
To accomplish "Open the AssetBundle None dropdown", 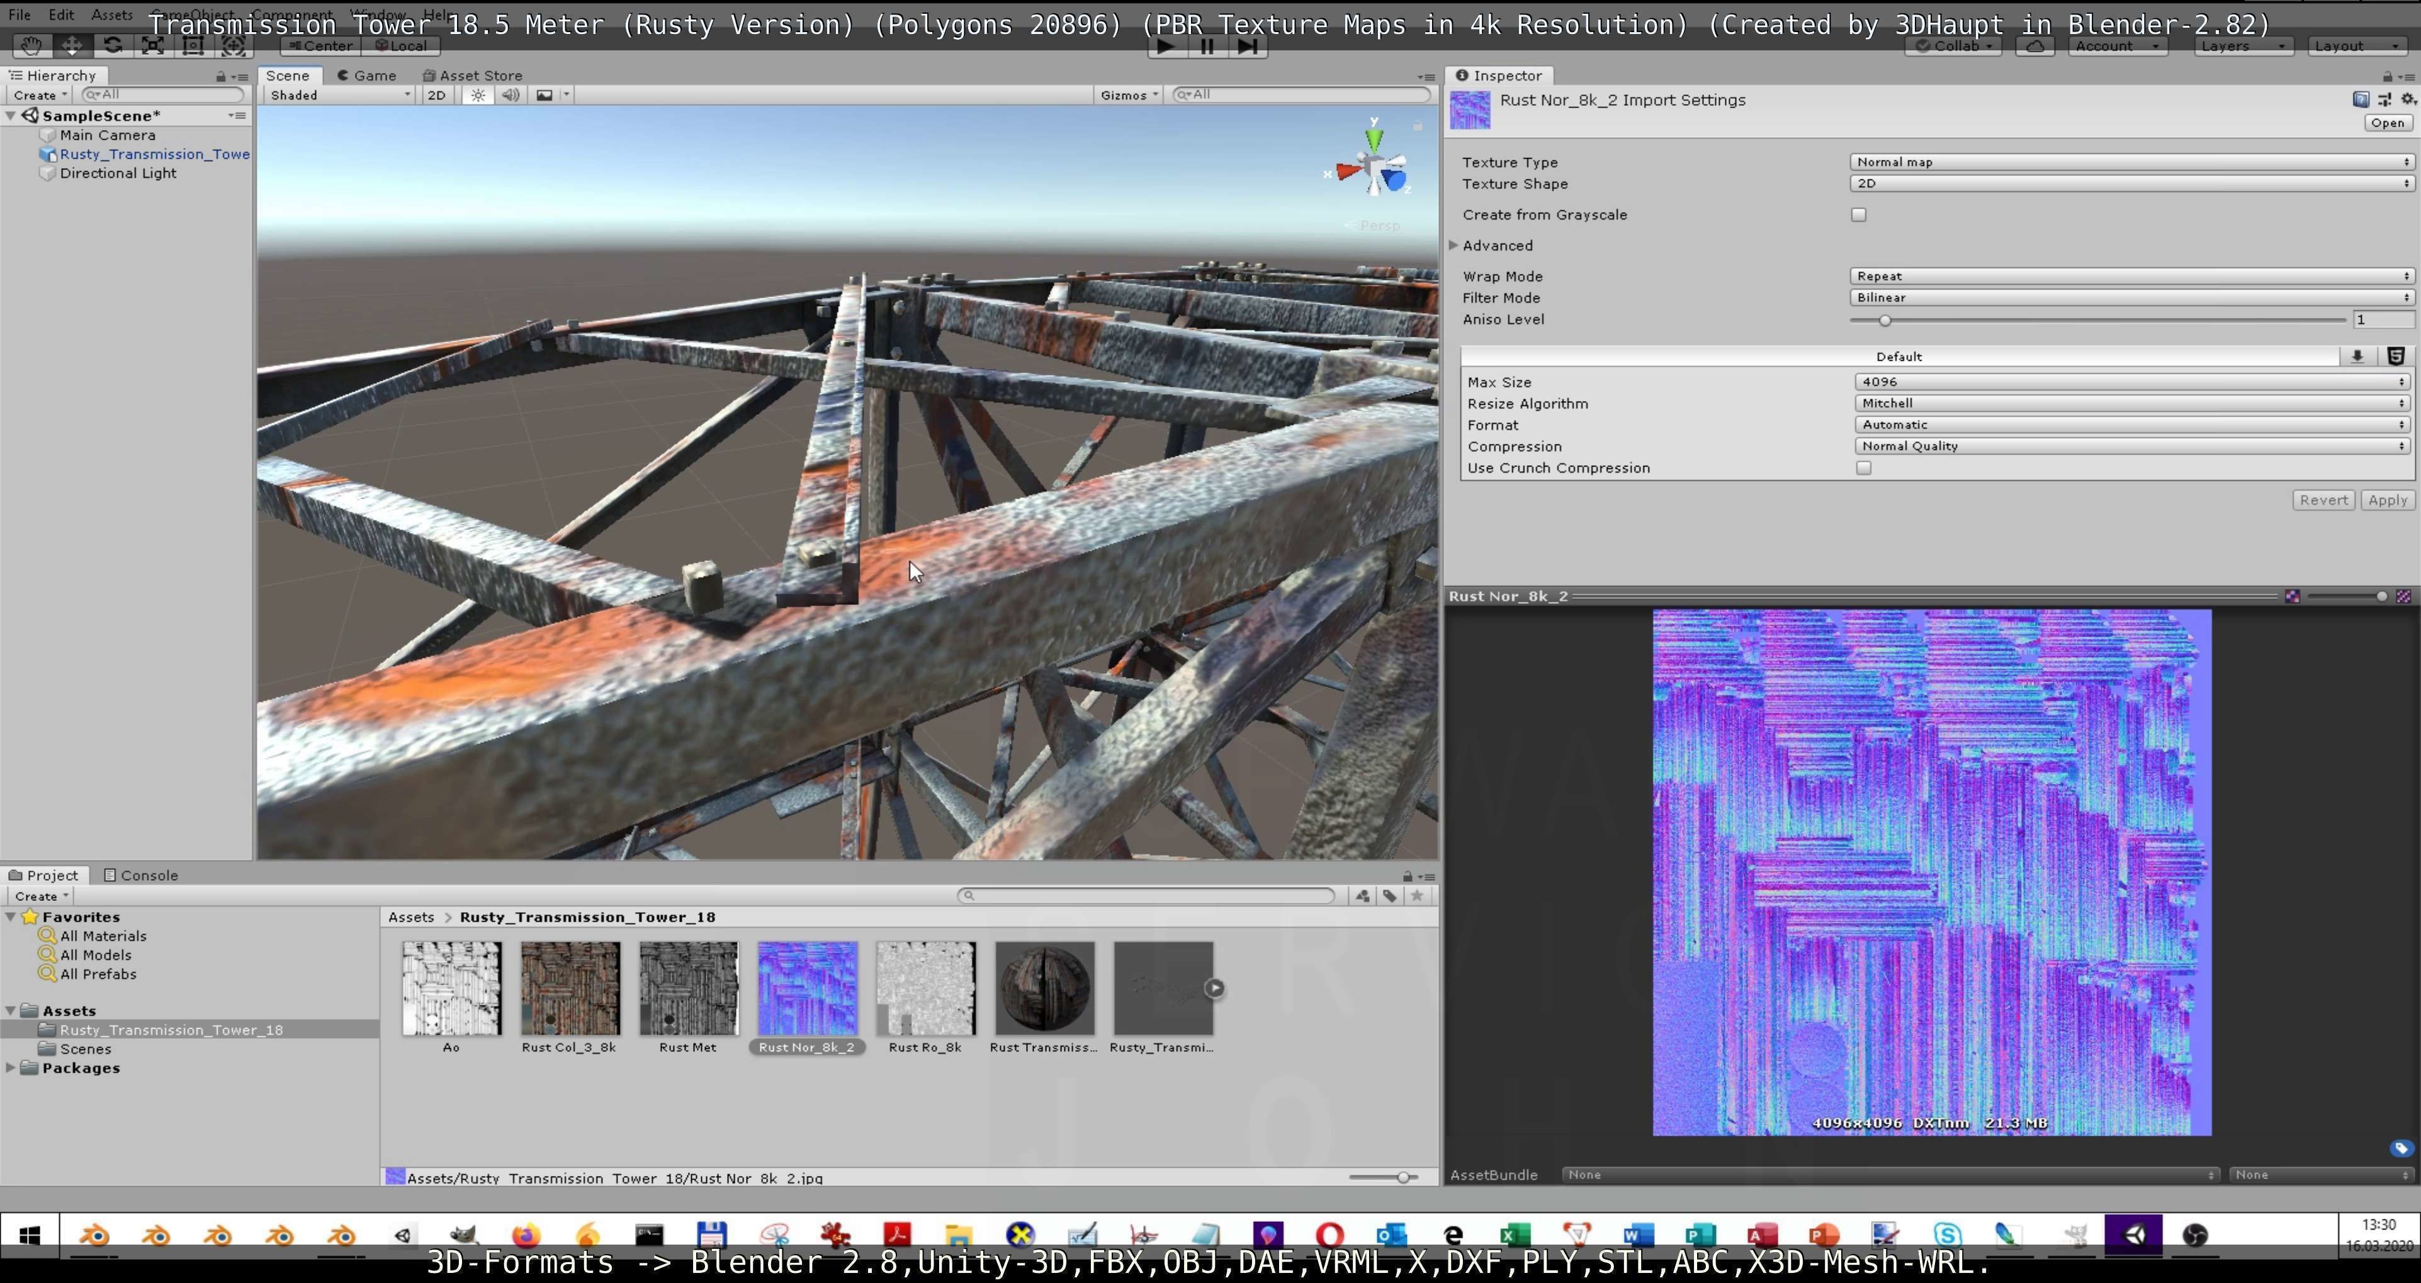I will coord(1890,1175).
